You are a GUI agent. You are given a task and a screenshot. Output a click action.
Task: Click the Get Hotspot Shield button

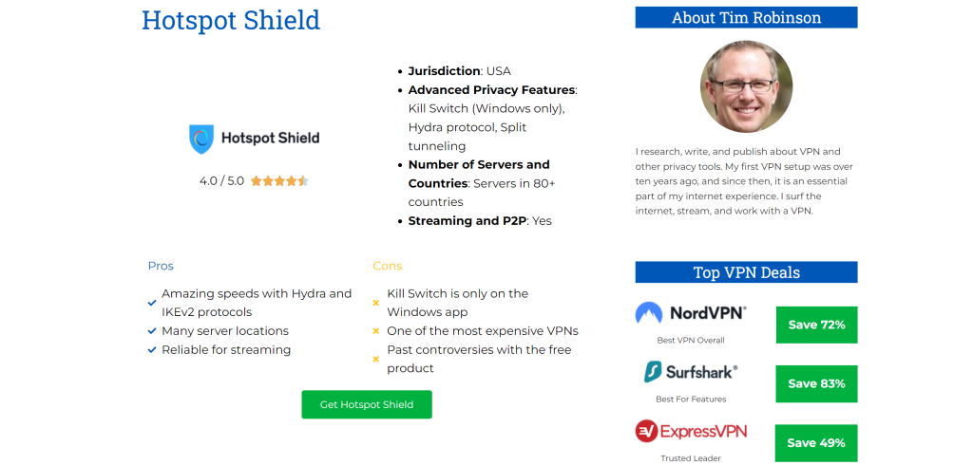[367, 404]
